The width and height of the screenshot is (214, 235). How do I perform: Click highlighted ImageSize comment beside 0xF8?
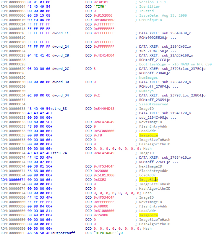tap(148, 135)
